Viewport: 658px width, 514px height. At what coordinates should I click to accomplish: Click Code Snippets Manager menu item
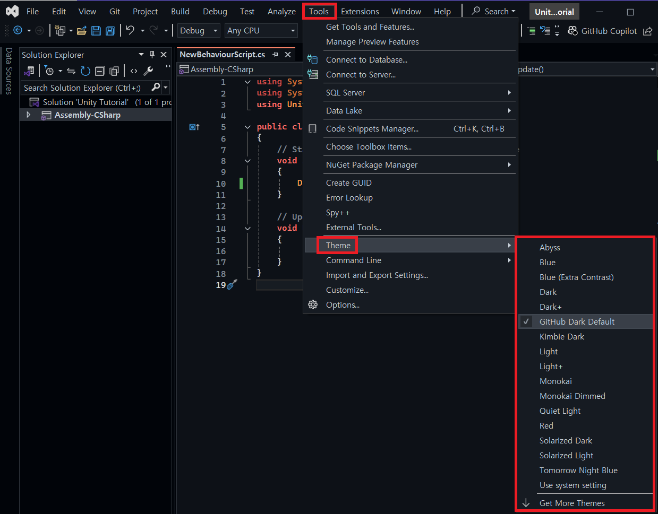point(410,128)
